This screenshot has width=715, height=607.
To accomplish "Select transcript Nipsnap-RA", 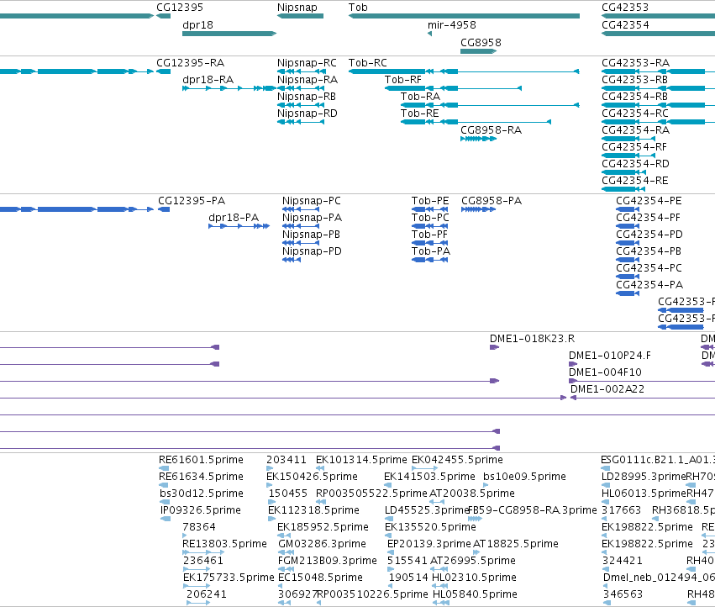I will [301, 88].
